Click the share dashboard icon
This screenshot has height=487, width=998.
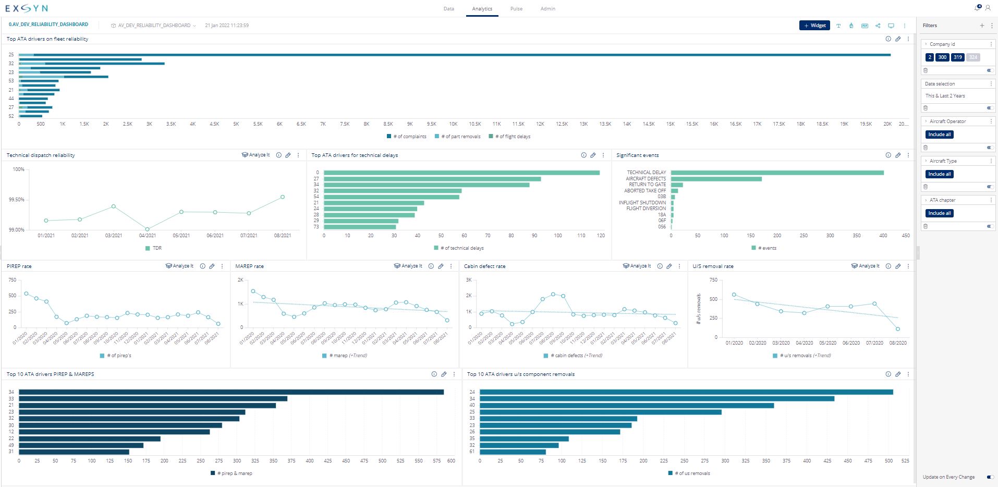click(878, 26)
